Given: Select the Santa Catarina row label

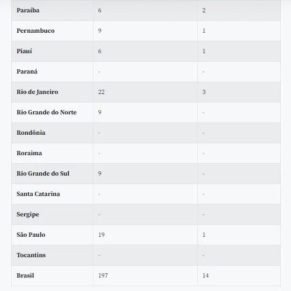Looking at the screenshot, I should pos(38,194).
